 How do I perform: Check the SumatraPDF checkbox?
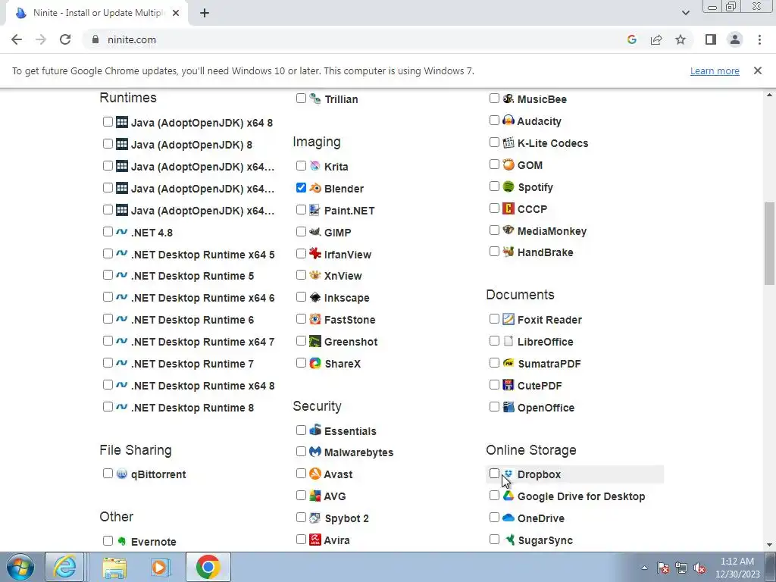[x=494, y=362]
